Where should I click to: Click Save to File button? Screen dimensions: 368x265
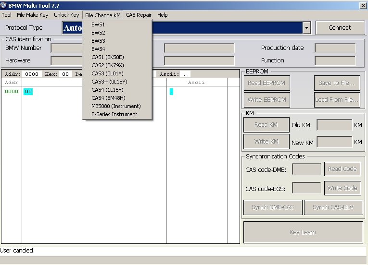coord(337,83)
